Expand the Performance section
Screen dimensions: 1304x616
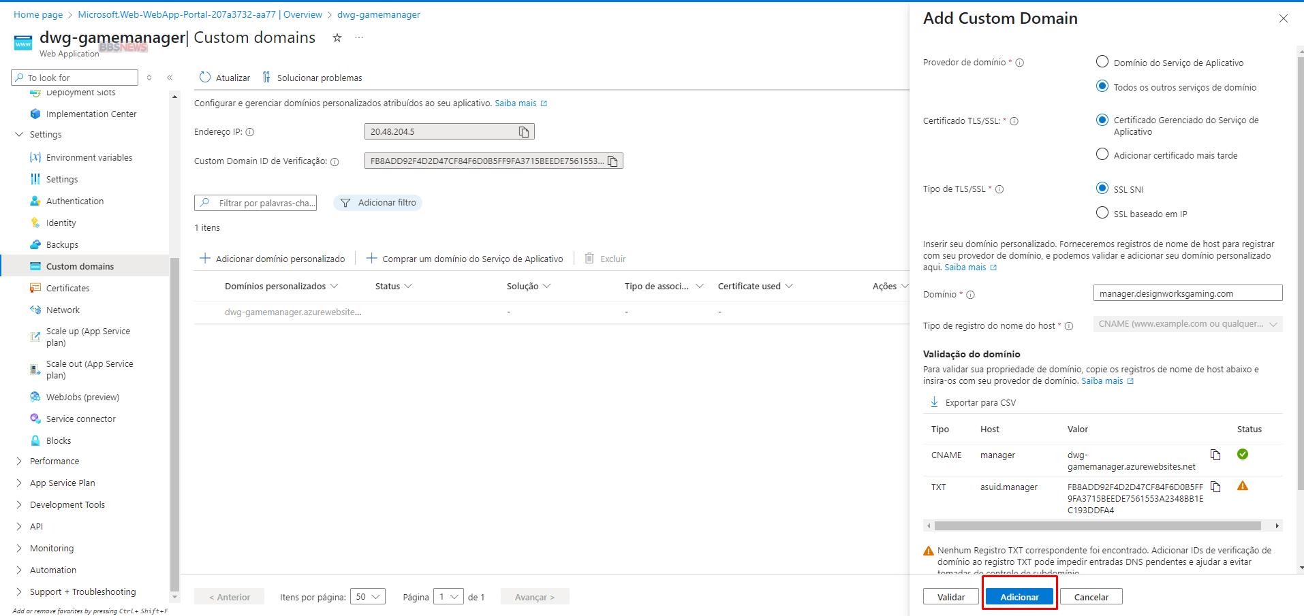[x=19, y=461]
